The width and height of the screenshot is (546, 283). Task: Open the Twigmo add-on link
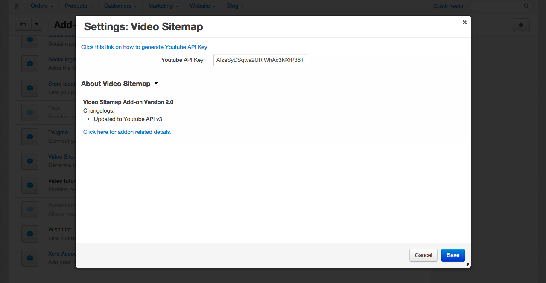58,132
